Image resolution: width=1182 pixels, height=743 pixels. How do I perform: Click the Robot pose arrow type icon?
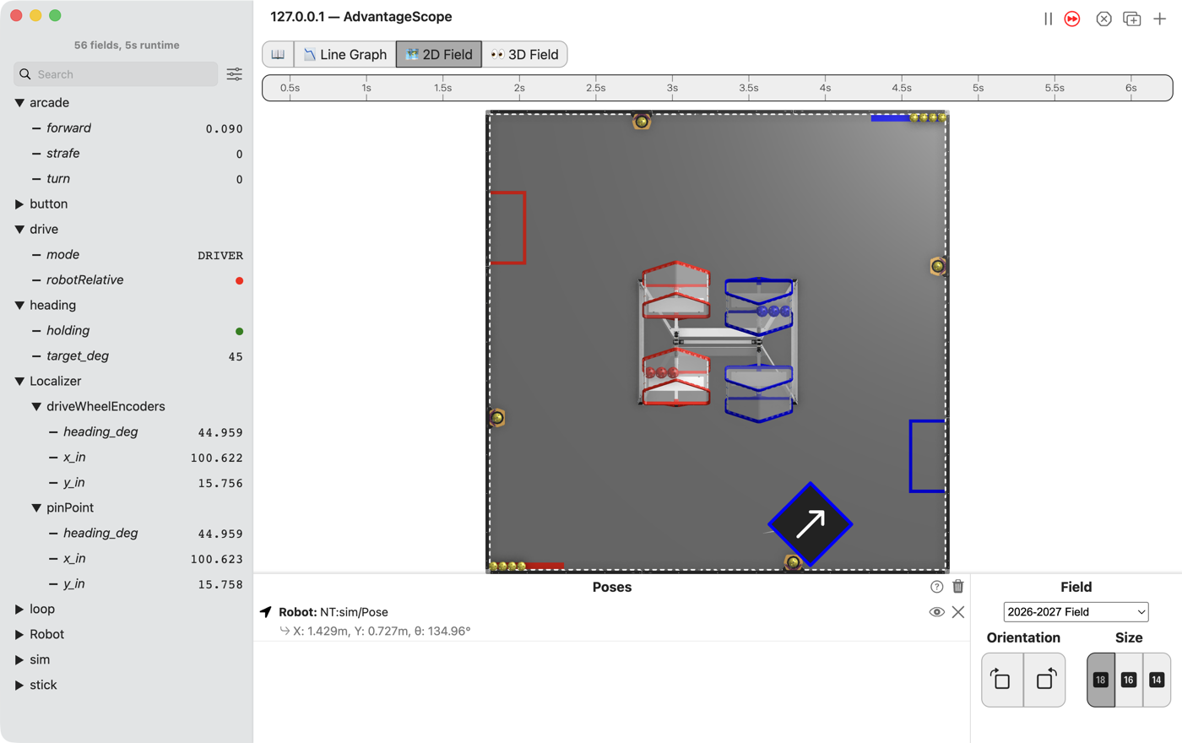pos(266,612)
